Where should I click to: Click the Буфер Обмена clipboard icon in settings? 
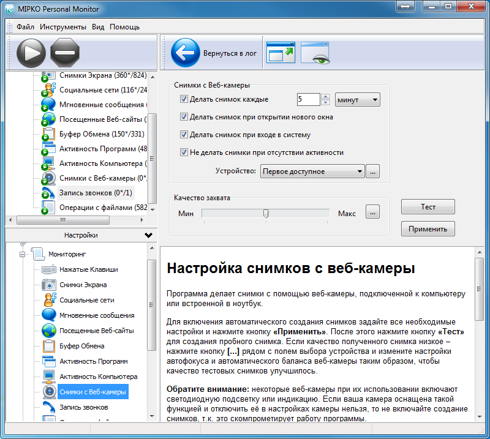49,346
